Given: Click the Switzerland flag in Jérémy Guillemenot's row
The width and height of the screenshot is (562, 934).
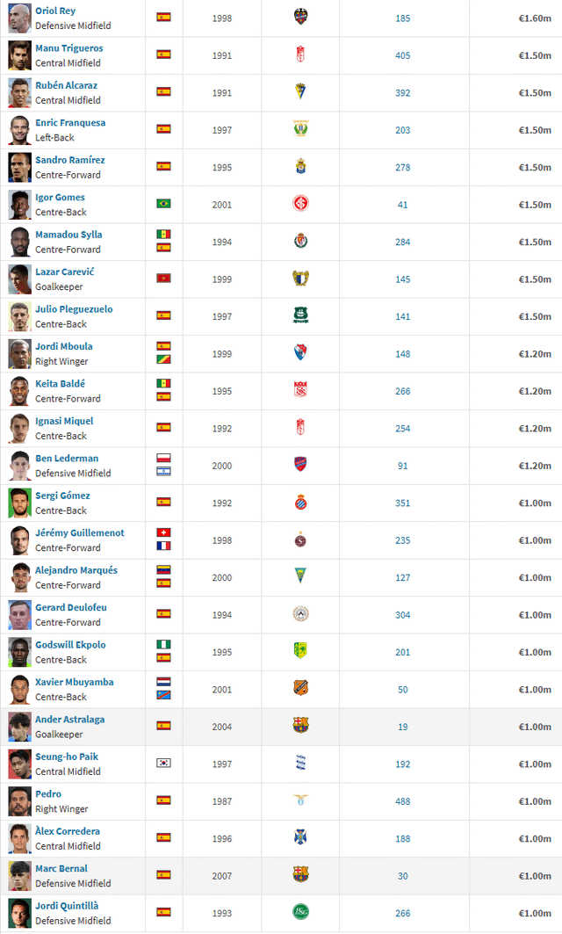Looking at the screenshot, I should pyautogui.click(x=163, y=532).
